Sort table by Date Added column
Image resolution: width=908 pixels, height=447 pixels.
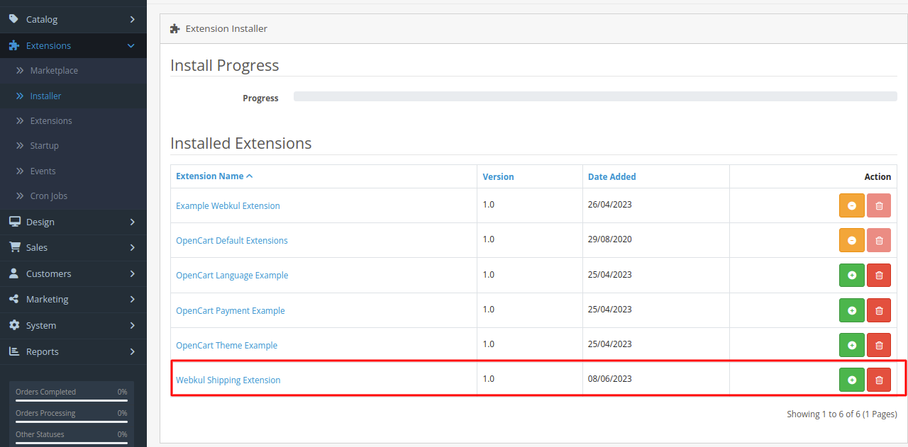click(x=611, y=177)
